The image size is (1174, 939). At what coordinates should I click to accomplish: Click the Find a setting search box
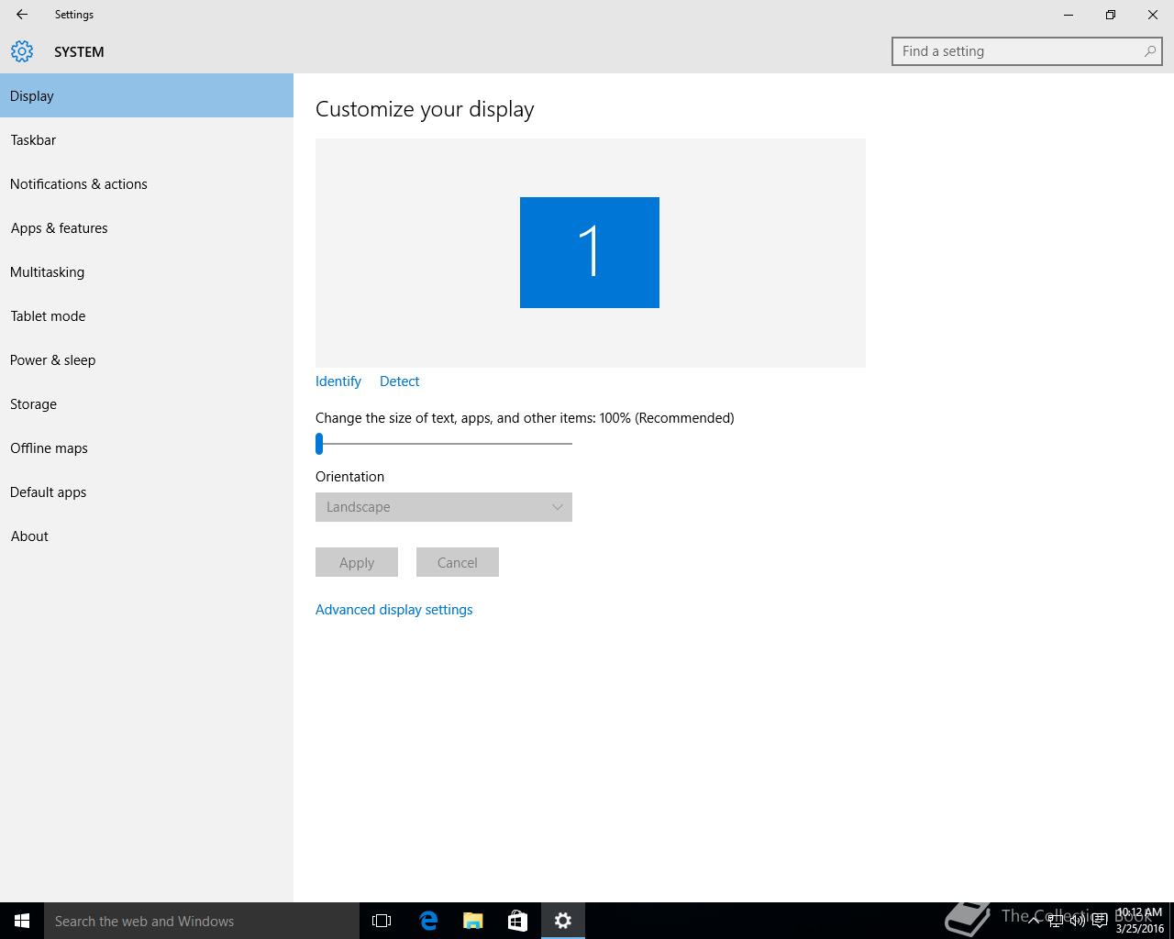(x=1020, y=51)
